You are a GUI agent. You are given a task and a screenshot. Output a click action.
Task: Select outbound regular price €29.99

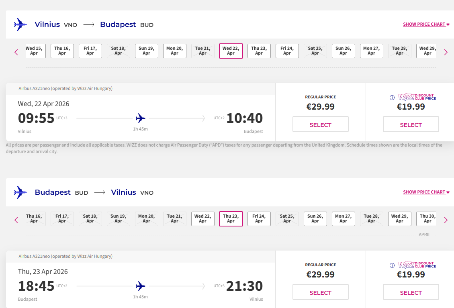pyautogui.click(x=320, y=124)
